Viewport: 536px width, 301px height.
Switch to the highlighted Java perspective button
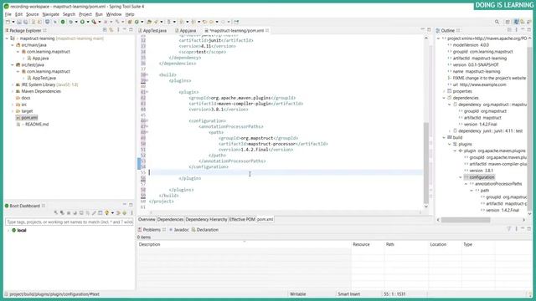click(x=516, y=22)
